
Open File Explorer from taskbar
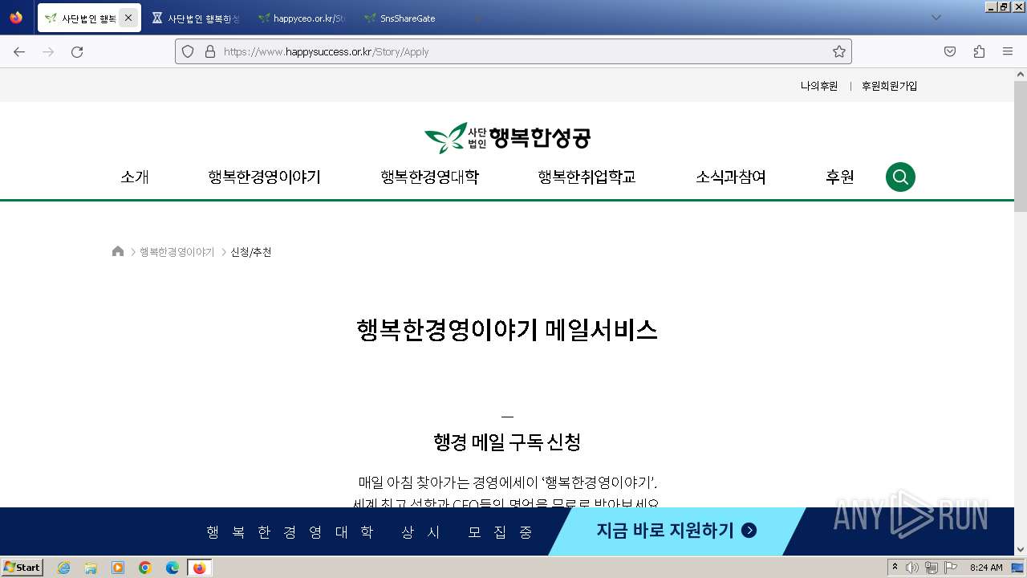point(91,568)
